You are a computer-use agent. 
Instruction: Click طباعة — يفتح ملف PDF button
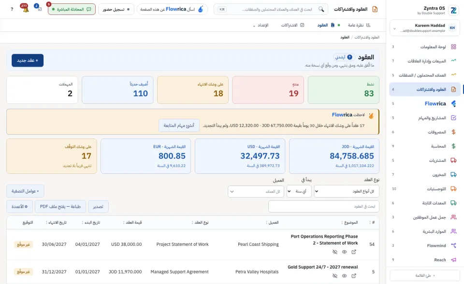pos(60,207)
